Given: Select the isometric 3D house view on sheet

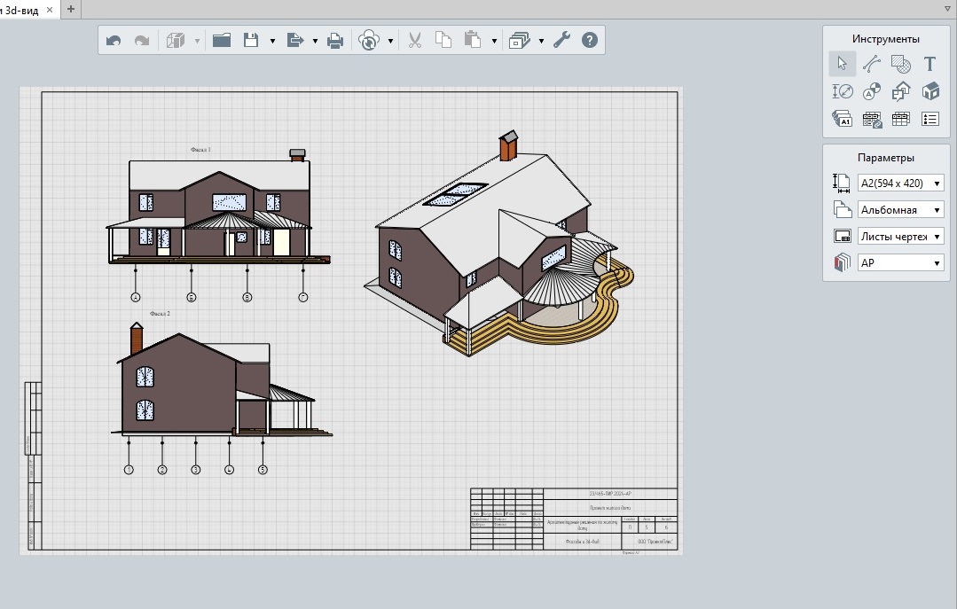Looking at the screenshot, I should 499,244.
